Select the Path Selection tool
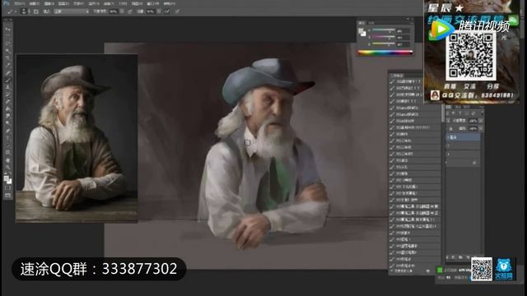Screen dimensions: 527x296 [7, 146]
